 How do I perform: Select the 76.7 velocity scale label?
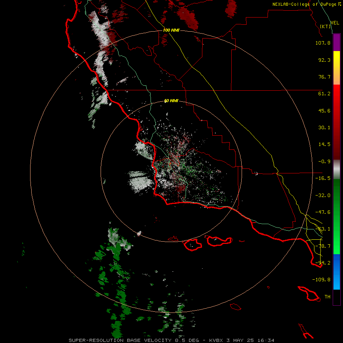pos(324,77)
